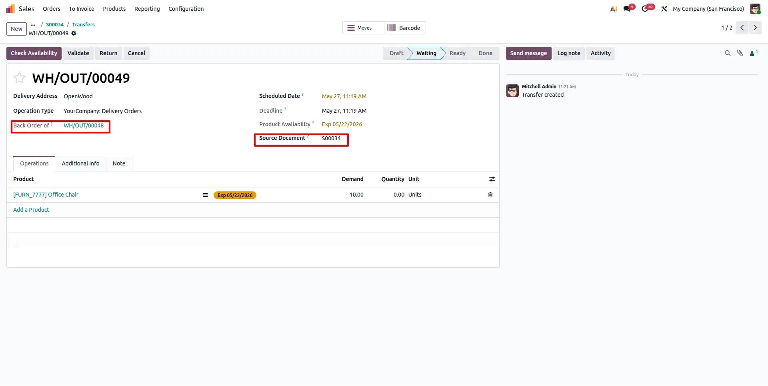768x386 pixels.
Task: Open the S00034 breadcrumb link
Action: (x=55, y=25)
